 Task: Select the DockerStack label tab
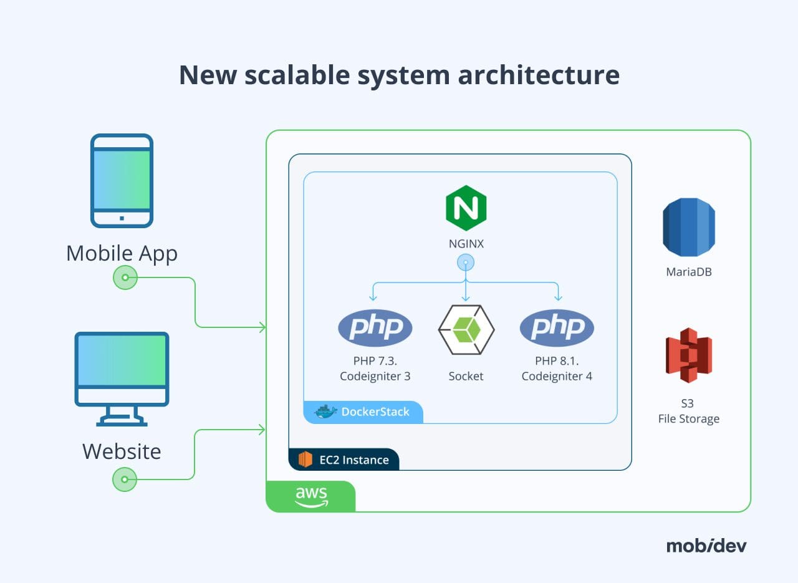click(363, 412)
